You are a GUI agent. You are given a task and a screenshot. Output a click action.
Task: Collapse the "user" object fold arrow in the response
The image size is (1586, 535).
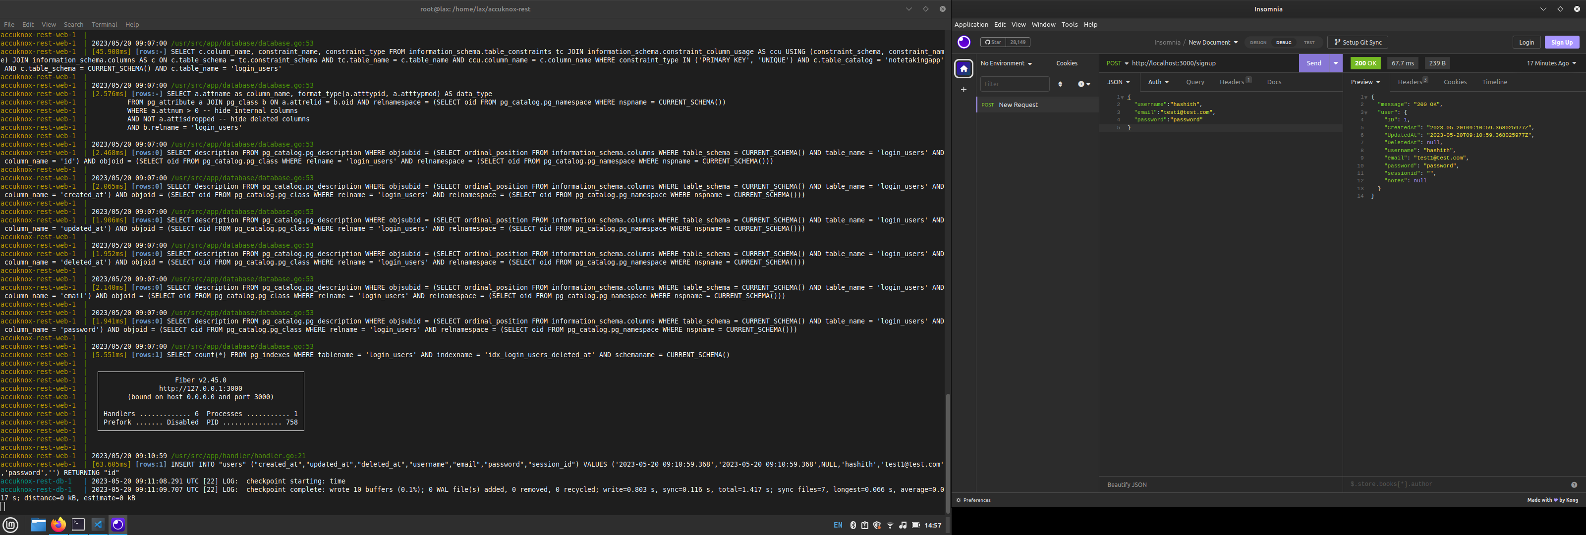(x=1365, y=112)
